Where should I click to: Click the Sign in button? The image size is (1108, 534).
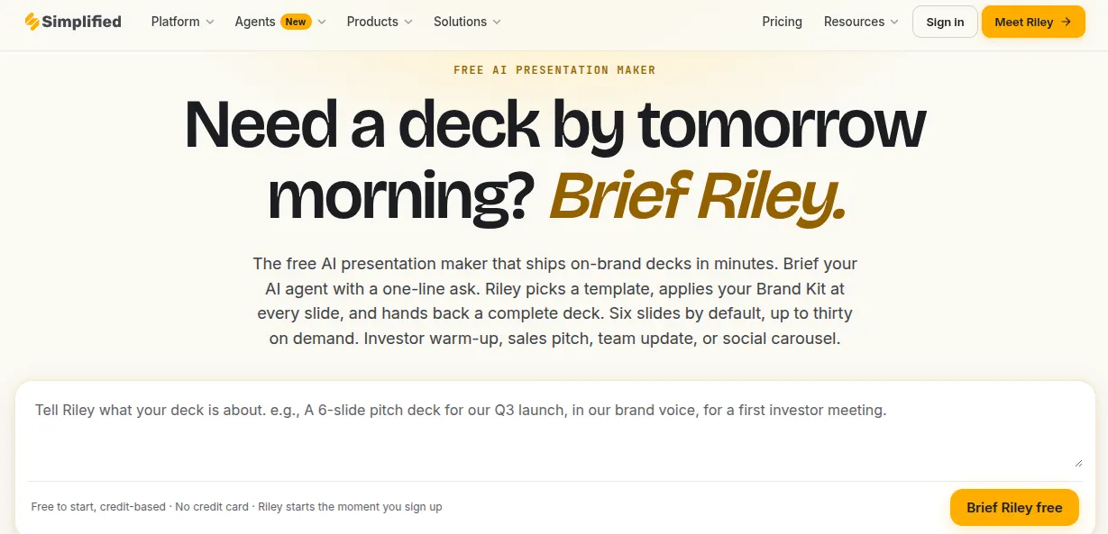click(945, 22)
